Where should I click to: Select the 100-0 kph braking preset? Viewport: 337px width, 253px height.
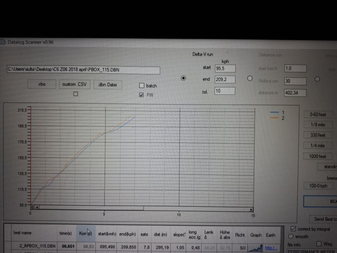(x=318, y=186)
